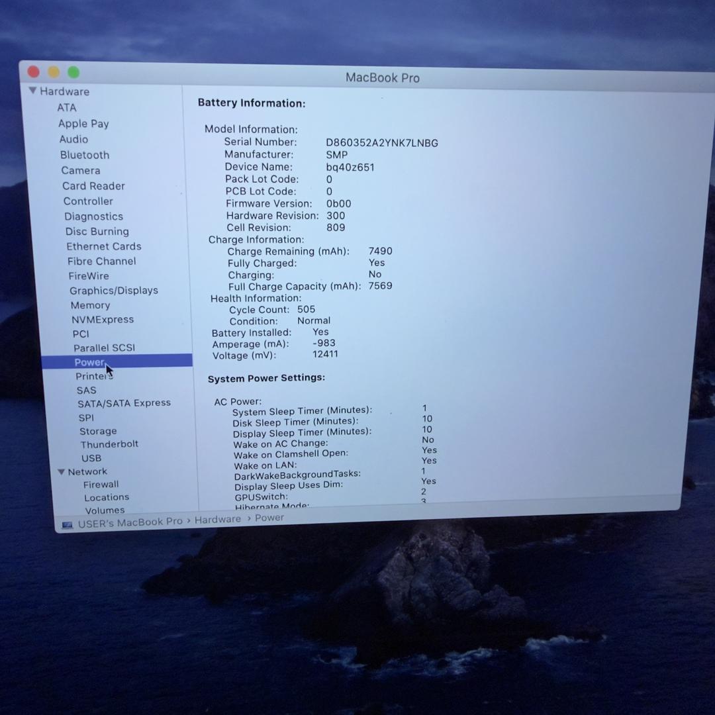Click MacBook Pro window title
Screen dimensions: 715x715
tap(382, 78)
